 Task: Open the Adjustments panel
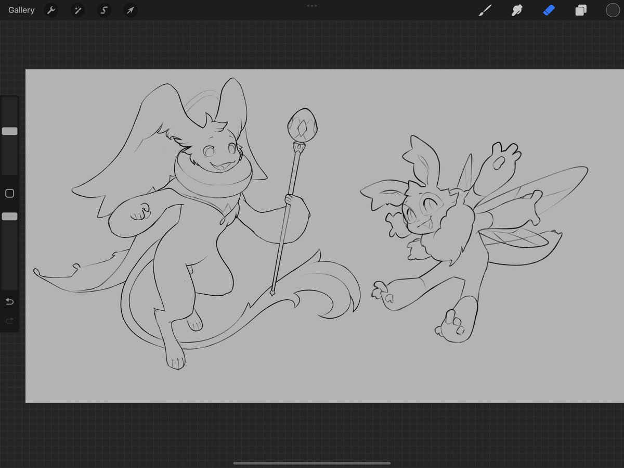coord(77,10)
